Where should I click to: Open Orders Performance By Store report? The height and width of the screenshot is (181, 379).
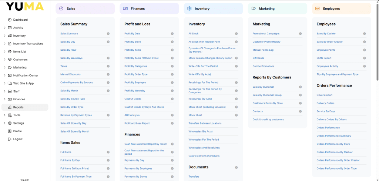click(333, 144)
